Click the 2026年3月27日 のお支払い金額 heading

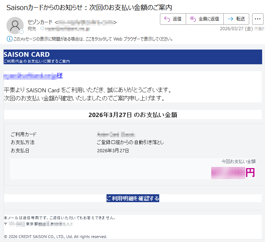[x=133, y=115]
